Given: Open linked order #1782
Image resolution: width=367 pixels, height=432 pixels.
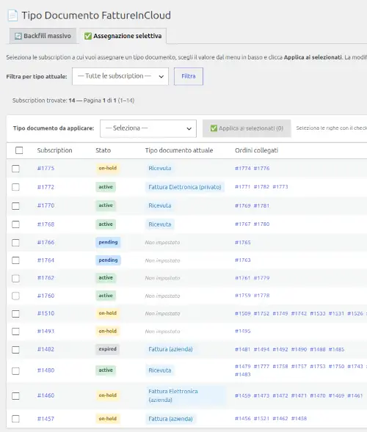Looking at the screenshot, I should 261,187.
